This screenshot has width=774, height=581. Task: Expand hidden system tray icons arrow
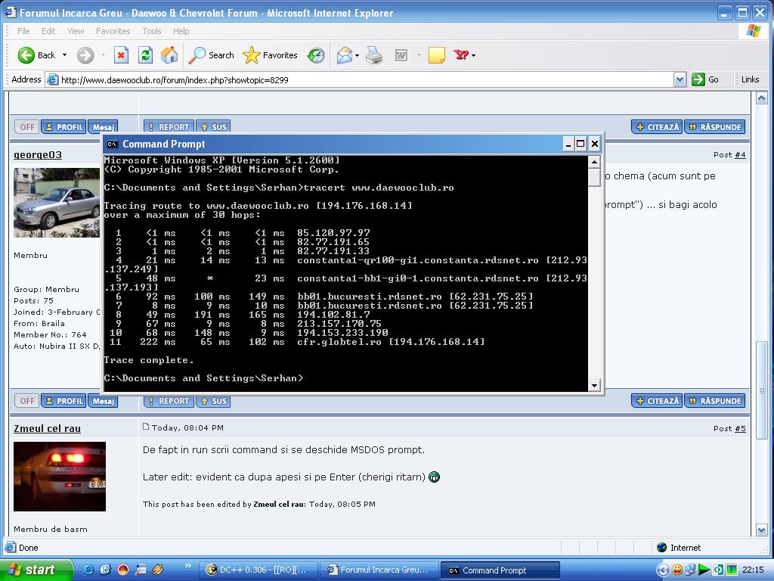pos(664,570)
